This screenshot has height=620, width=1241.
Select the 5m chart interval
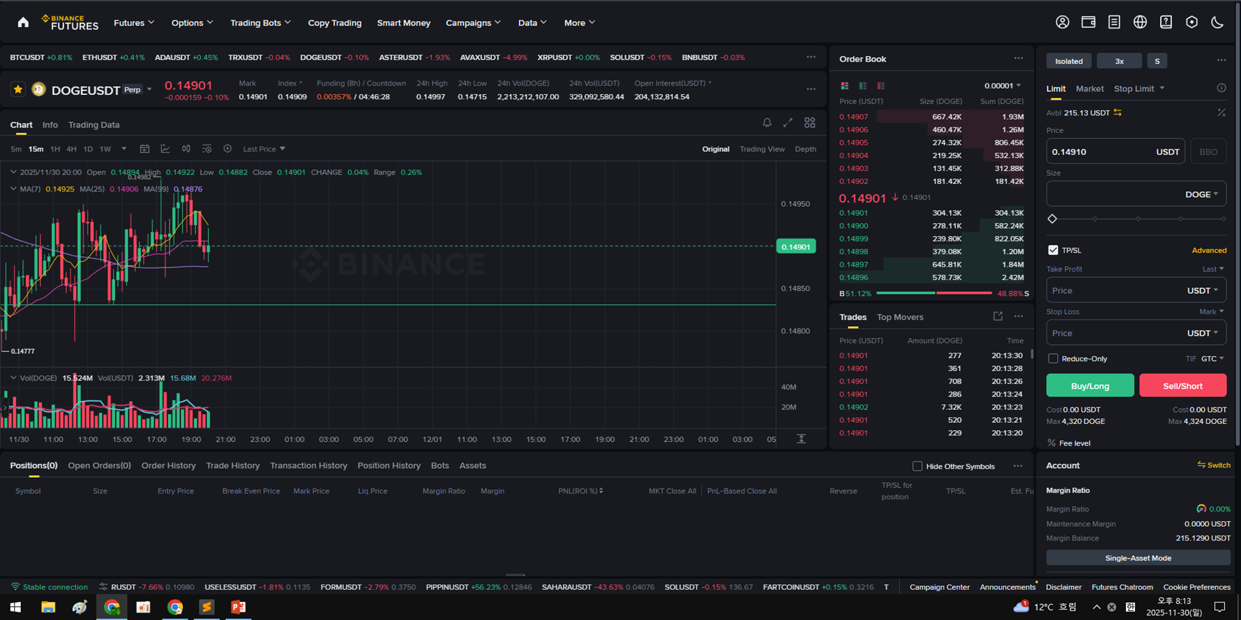point(16,149)
